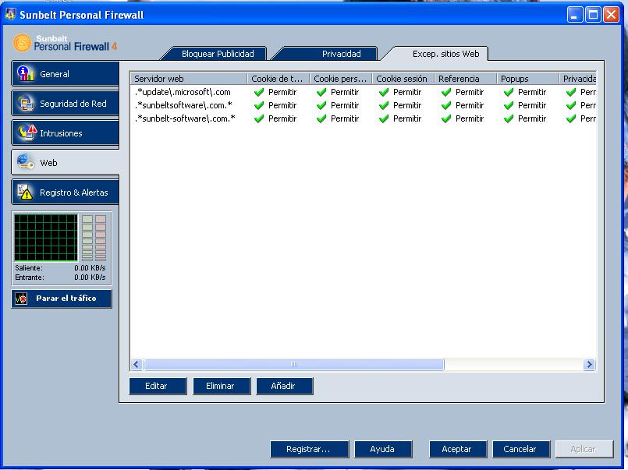
Task: Click the horizontal scrollbar thumb
Action: (294, 365)
